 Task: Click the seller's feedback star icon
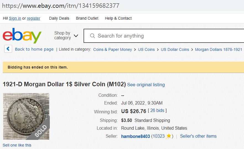168,136
